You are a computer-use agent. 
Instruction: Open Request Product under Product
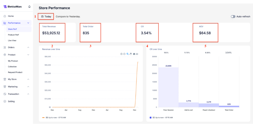[15, 72]
